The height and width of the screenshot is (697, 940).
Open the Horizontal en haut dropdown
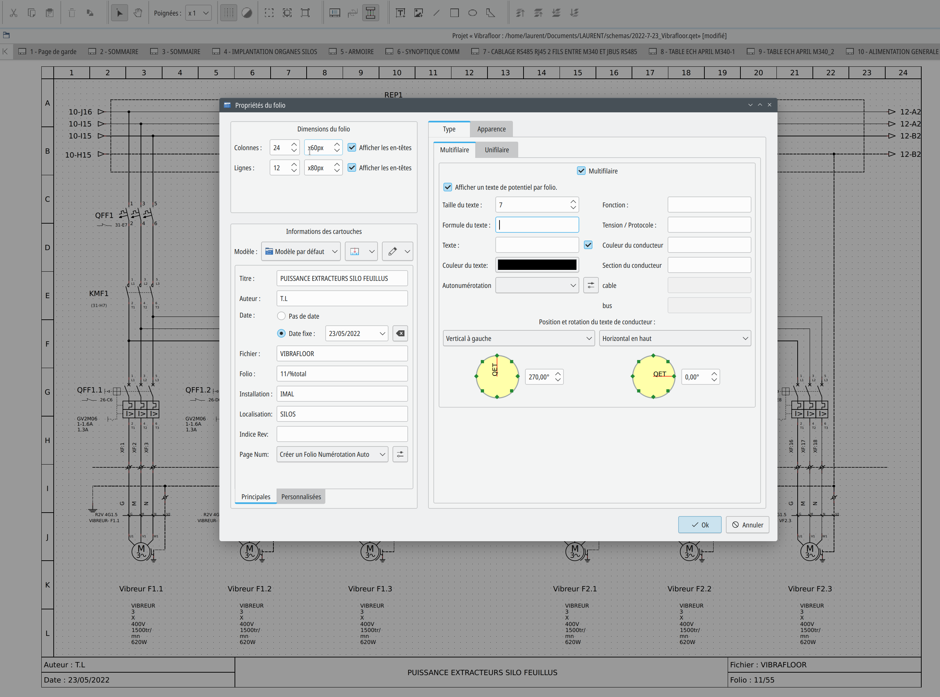point(675,338)
